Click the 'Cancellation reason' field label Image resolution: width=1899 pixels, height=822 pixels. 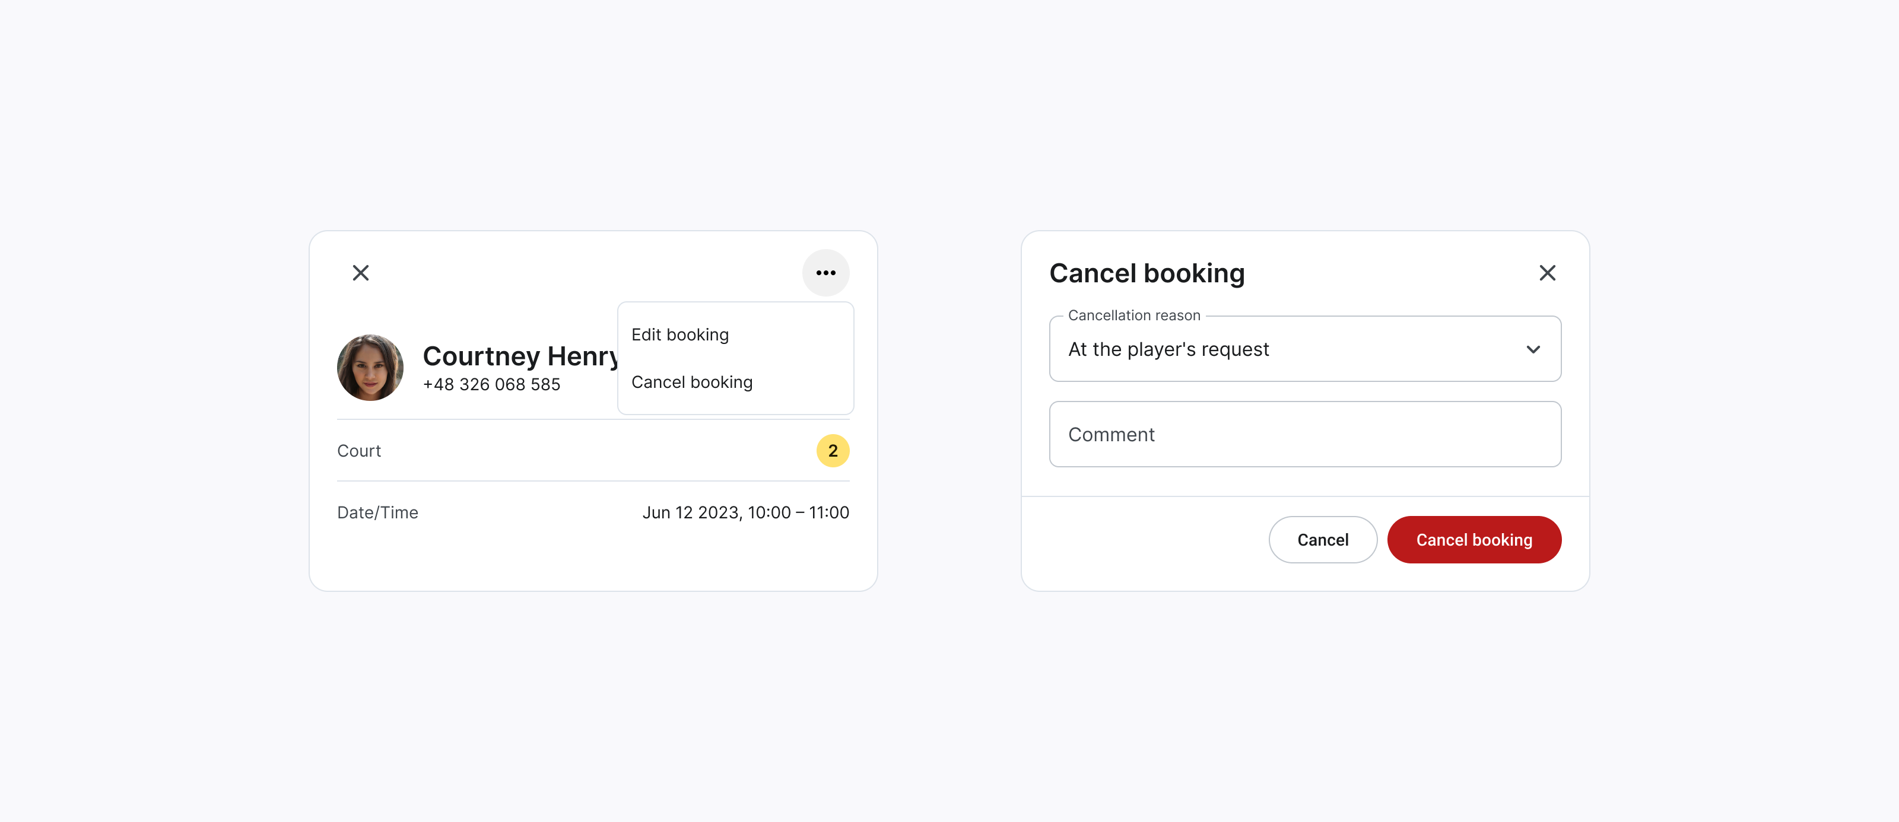[x=1134, y=316]
